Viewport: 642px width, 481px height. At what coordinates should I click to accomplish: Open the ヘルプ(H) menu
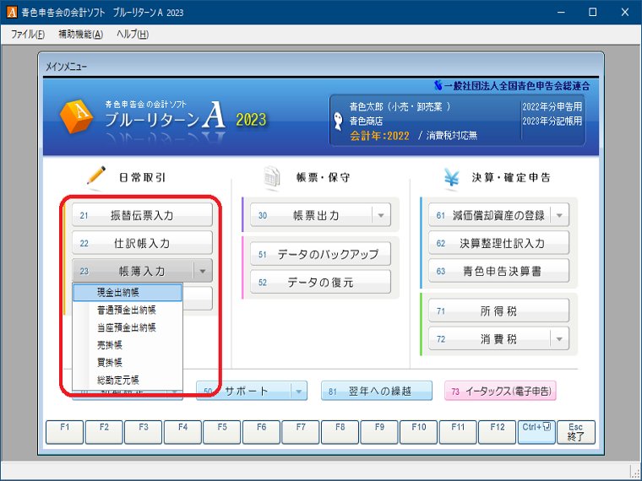(x=133, y=35)
